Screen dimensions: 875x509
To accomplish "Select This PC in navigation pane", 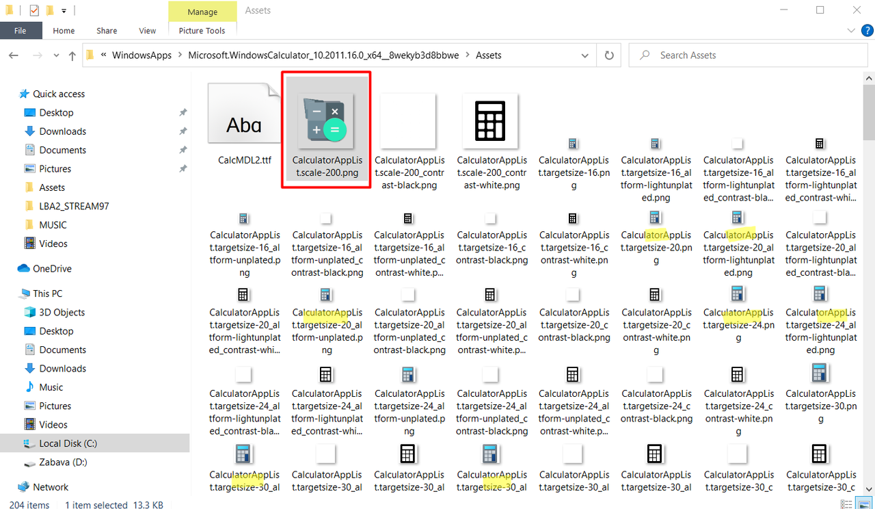I will click(x=47, y=293).
